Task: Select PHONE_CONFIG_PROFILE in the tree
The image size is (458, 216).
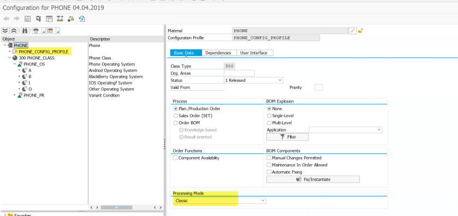Action: [x=44, y=52]
